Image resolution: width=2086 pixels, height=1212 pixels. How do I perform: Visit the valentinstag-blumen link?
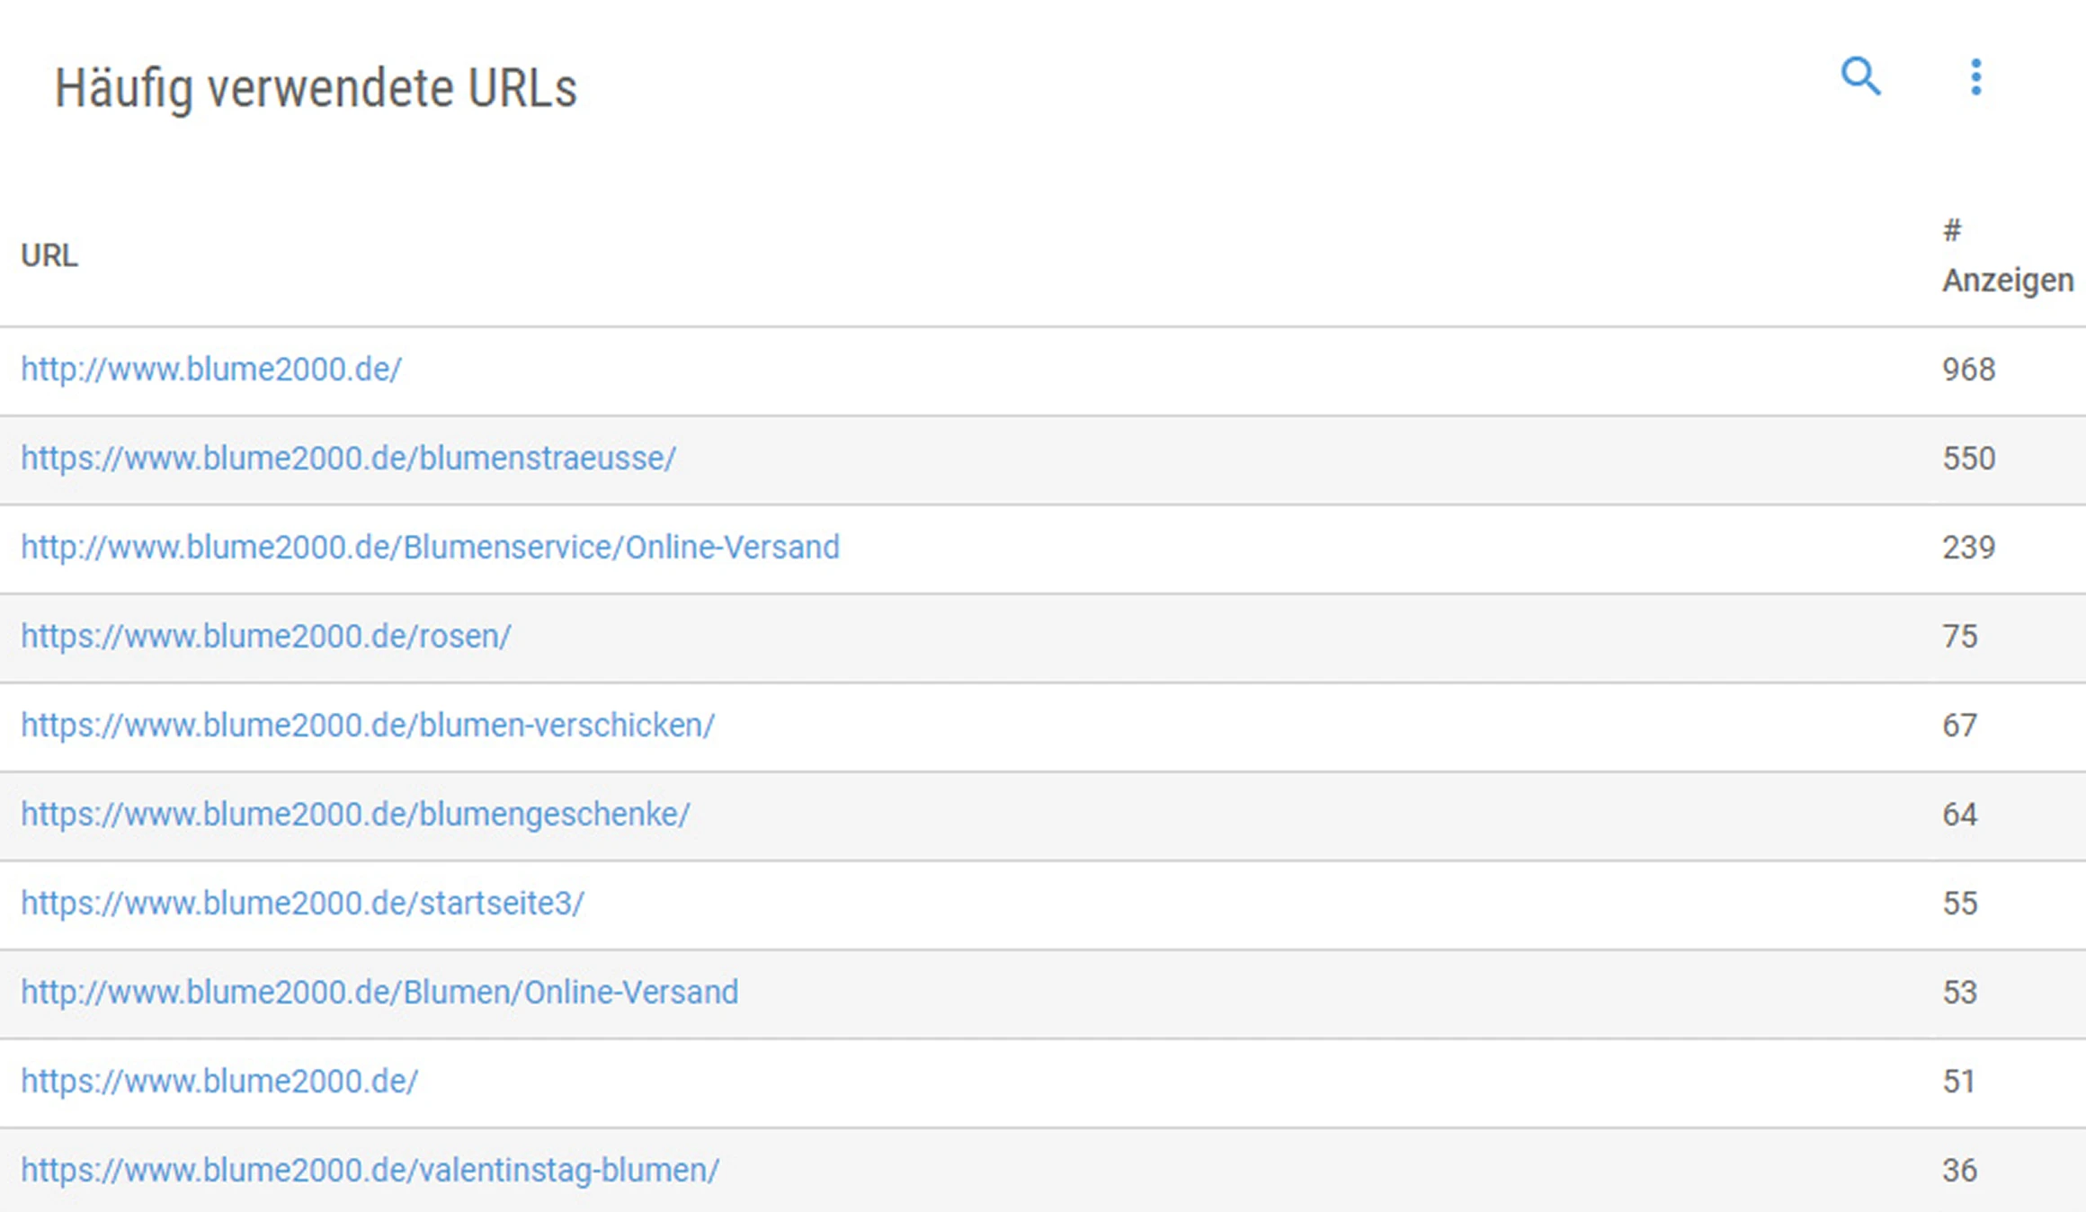(370, 1171)
